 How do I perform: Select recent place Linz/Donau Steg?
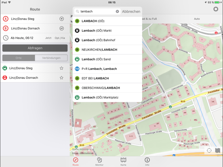point(35,68)
